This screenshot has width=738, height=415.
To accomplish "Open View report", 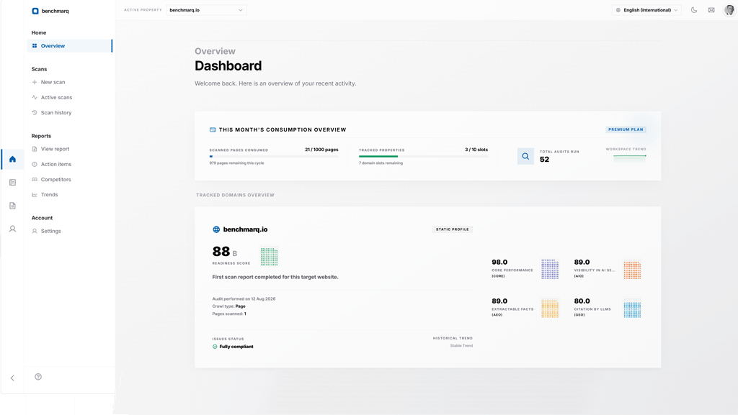I will [55, 149].
